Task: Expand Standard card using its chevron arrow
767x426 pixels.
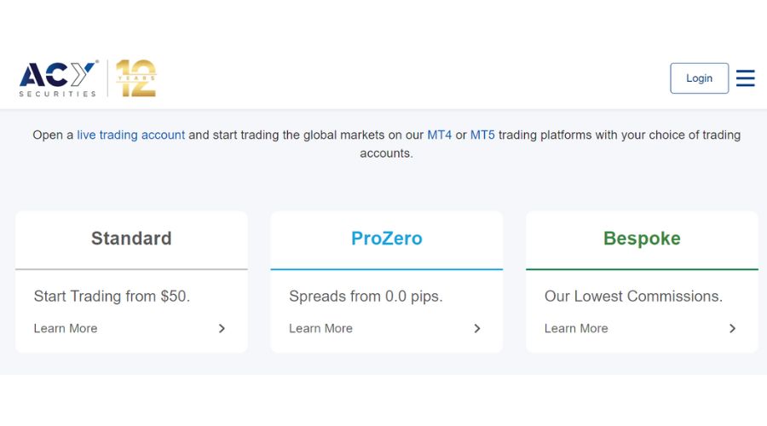Action: point(222,328)
